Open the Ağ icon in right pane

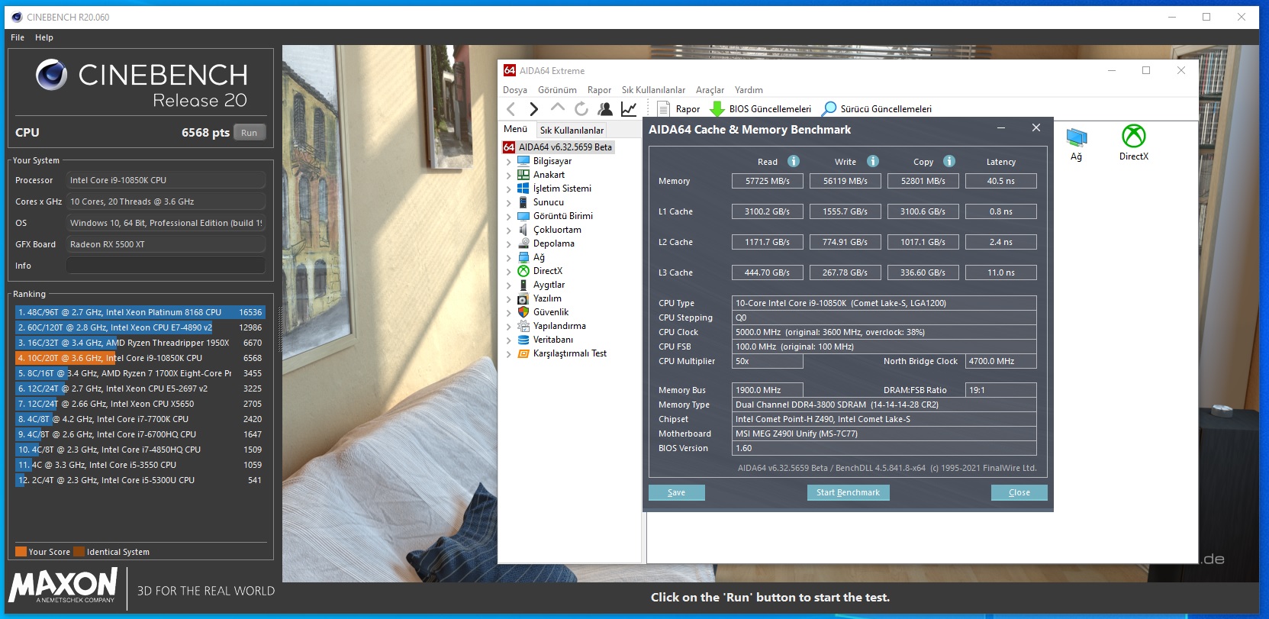point(1076,143)
